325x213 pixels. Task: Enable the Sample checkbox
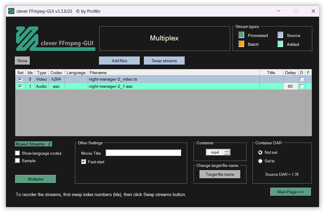[18, 161]
